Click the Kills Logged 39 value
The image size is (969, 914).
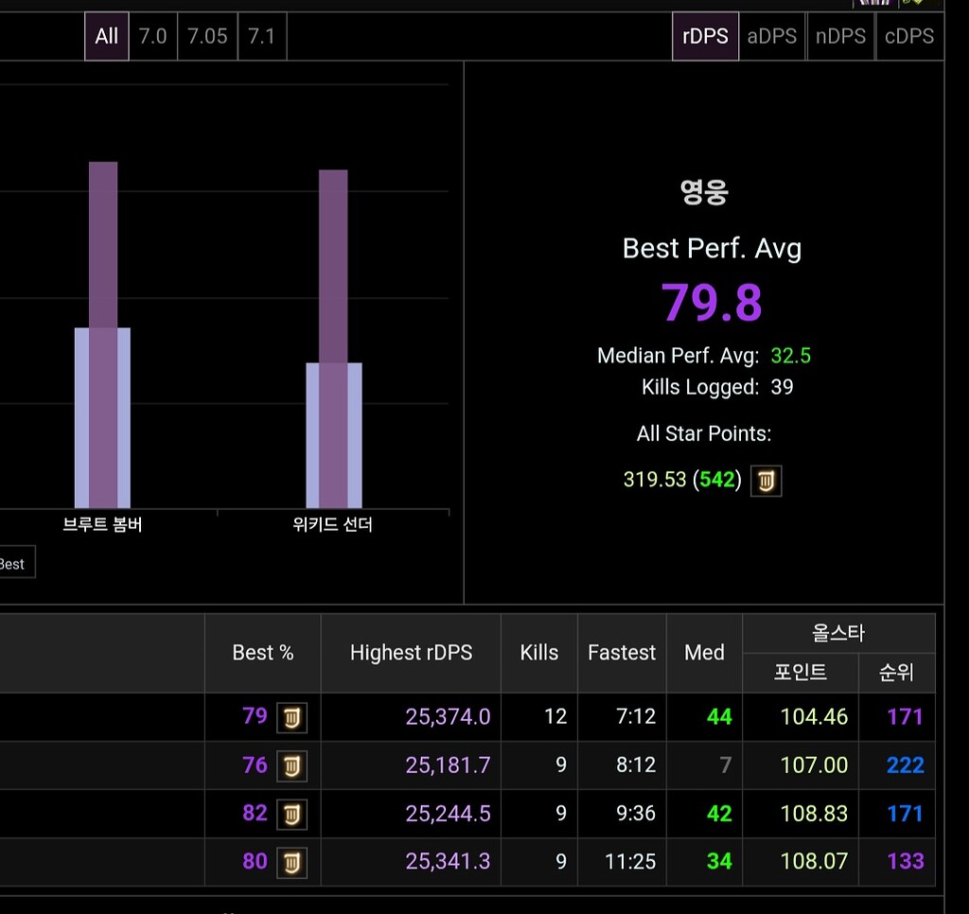click(782, 388)
